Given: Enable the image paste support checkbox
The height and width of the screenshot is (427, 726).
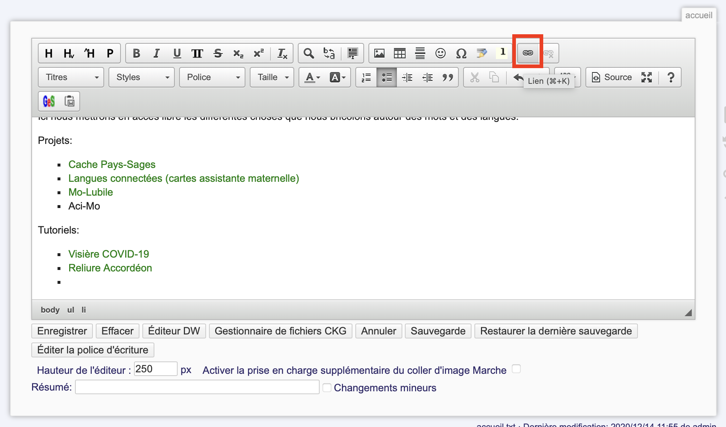Looking at the screenshot, I should [516, 369].
